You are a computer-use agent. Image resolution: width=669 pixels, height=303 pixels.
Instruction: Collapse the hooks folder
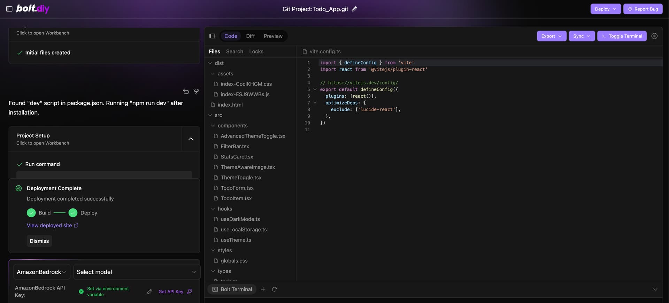point(250,209)
